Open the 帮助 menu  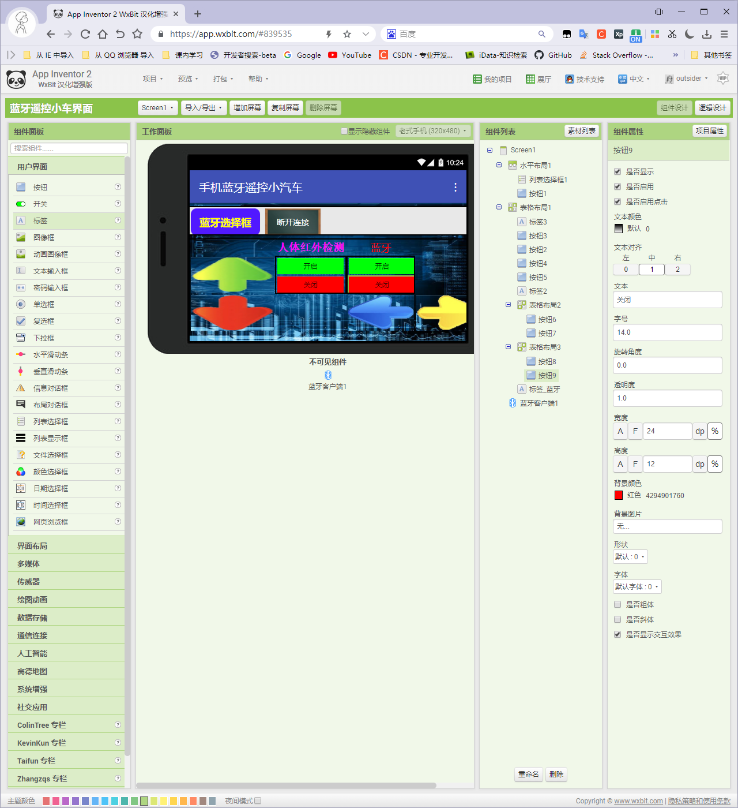(x=258, y=78)
